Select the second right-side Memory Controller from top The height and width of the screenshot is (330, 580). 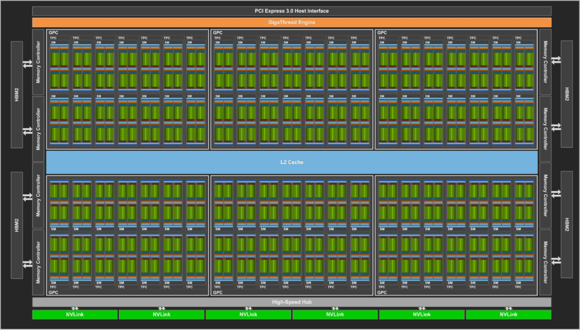[545, 129]
